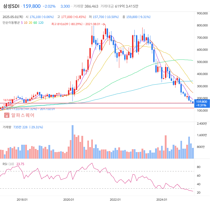Click the 300,000 price axis label

coord(202,86)
